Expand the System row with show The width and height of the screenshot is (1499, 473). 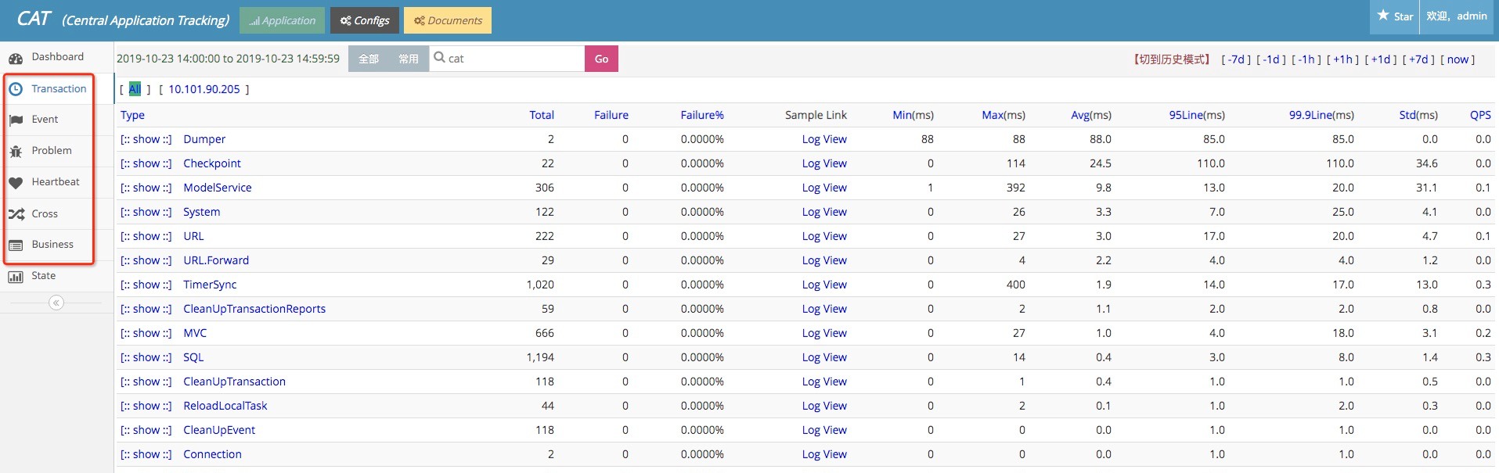(146, 212)
